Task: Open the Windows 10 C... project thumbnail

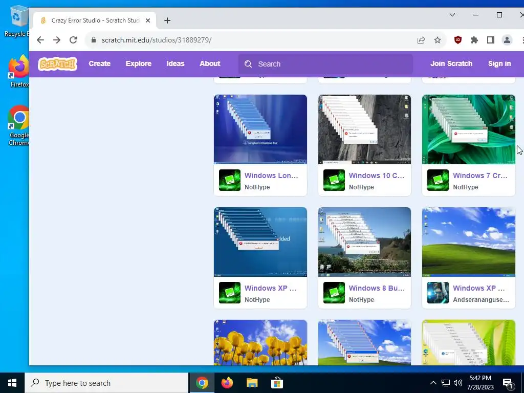Action: (x=364, y=129)
